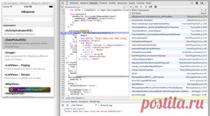The height and width of the screenshot is (116, 210).
Task: Collapse the examples Array[1] node
Action: [x=80, y=41]
